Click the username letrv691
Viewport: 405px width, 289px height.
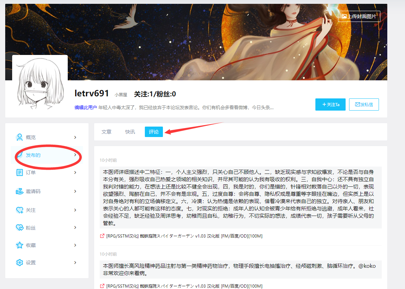[92, 93]
